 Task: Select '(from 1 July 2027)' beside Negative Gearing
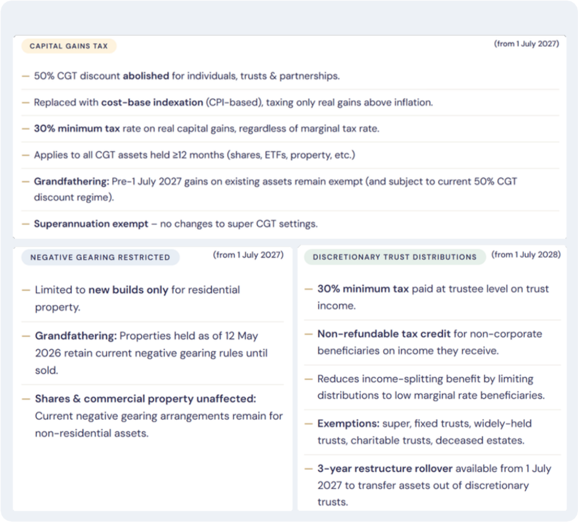(x=248, y=255)
